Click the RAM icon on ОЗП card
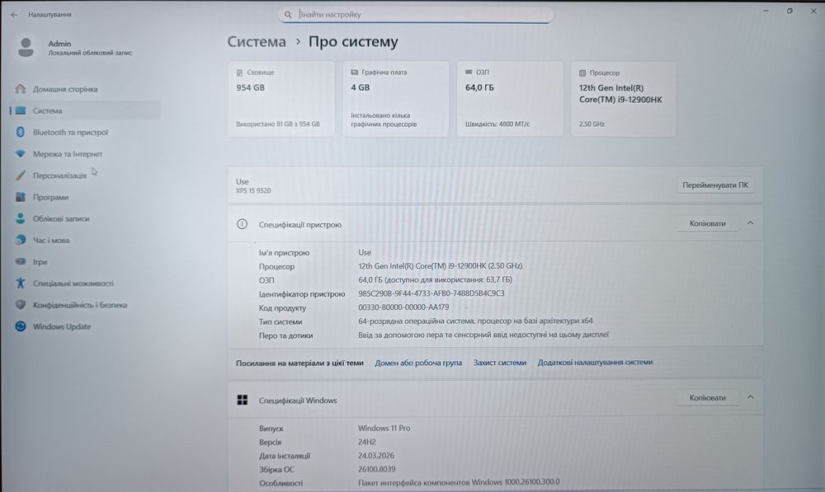Viewport: 825px width, 492px height. click(x=469, y=72)
